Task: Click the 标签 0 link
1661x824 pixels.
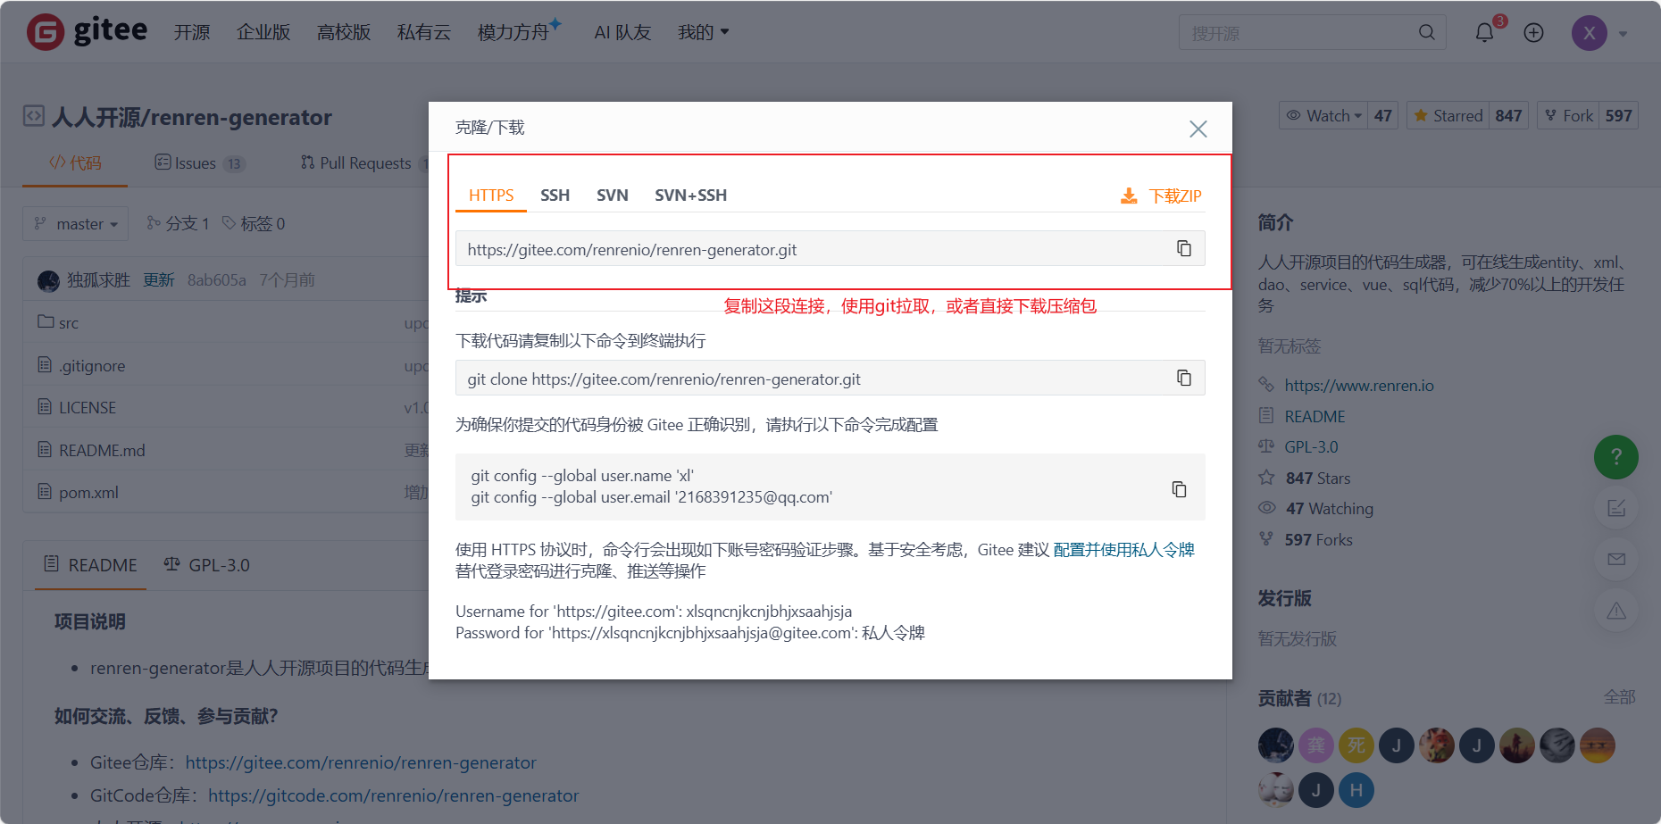Action: click(254, 224)
